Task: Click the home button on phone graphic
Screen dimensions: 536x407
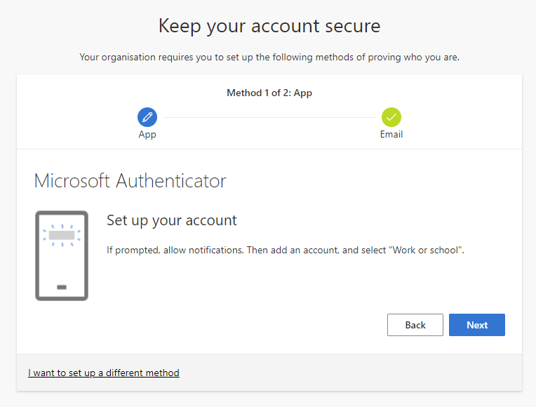Action: click(x=62, y=287)
